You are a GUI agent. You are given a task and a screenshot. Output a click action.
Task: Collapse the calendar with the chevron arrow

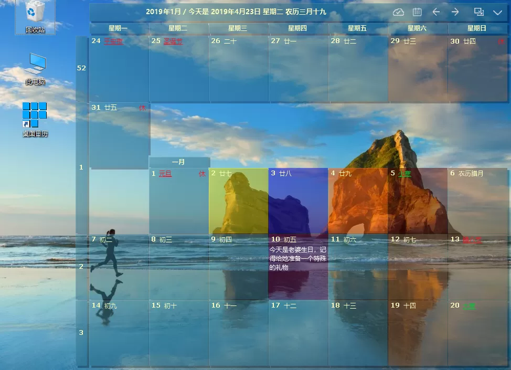tap(497, 12)
